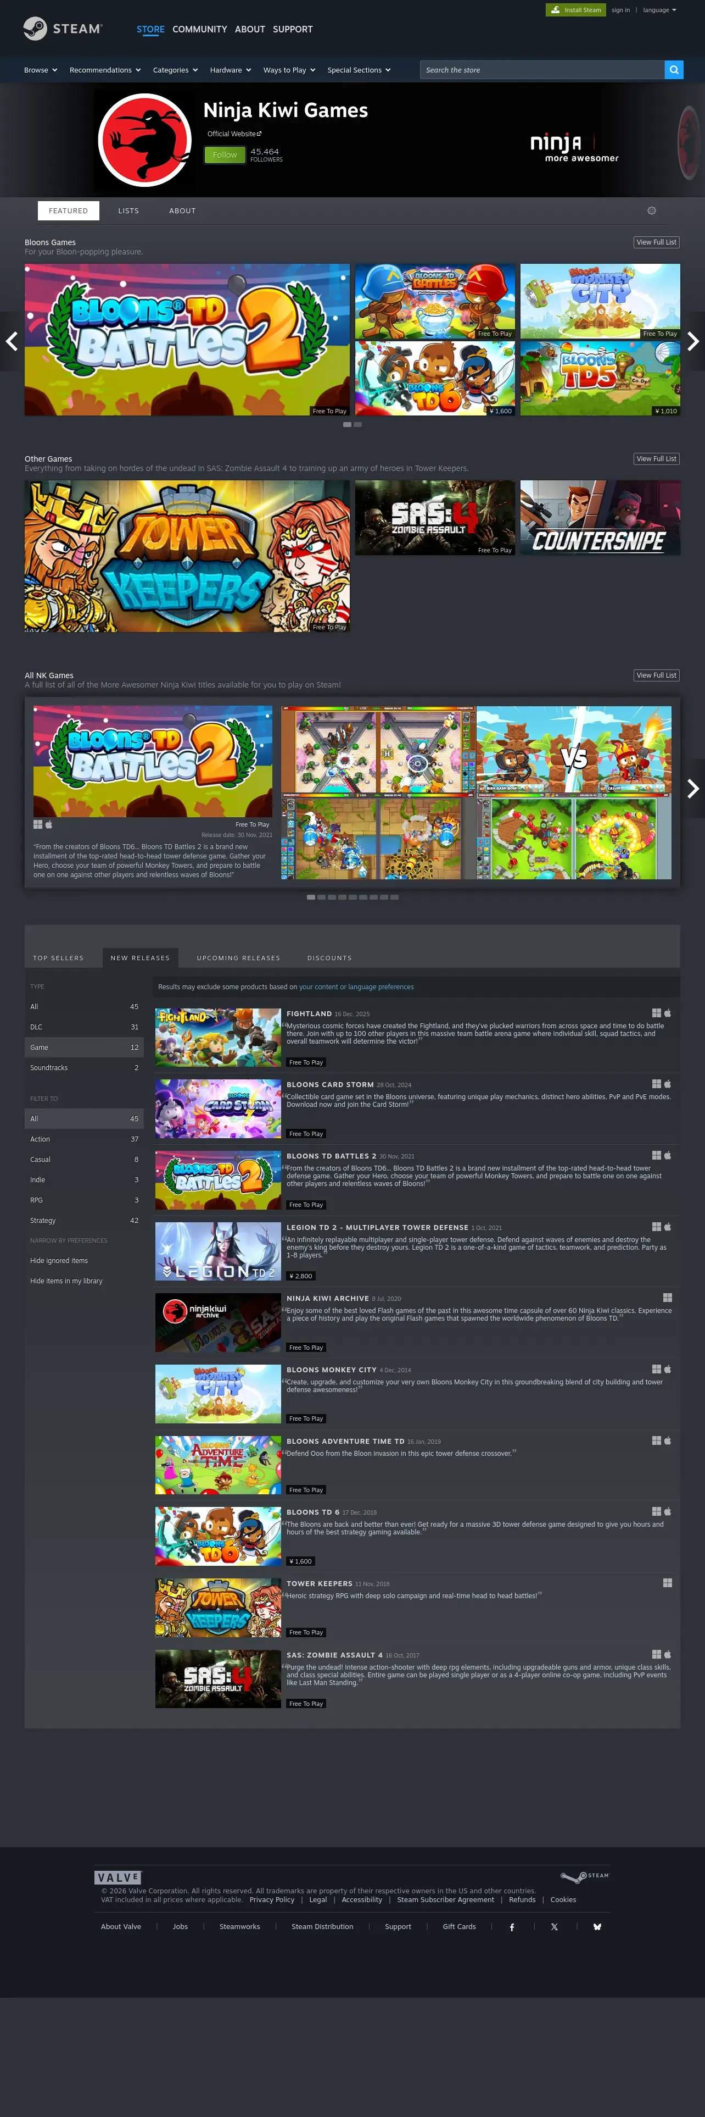View Full List for Other Games

[x=657, y=459]
